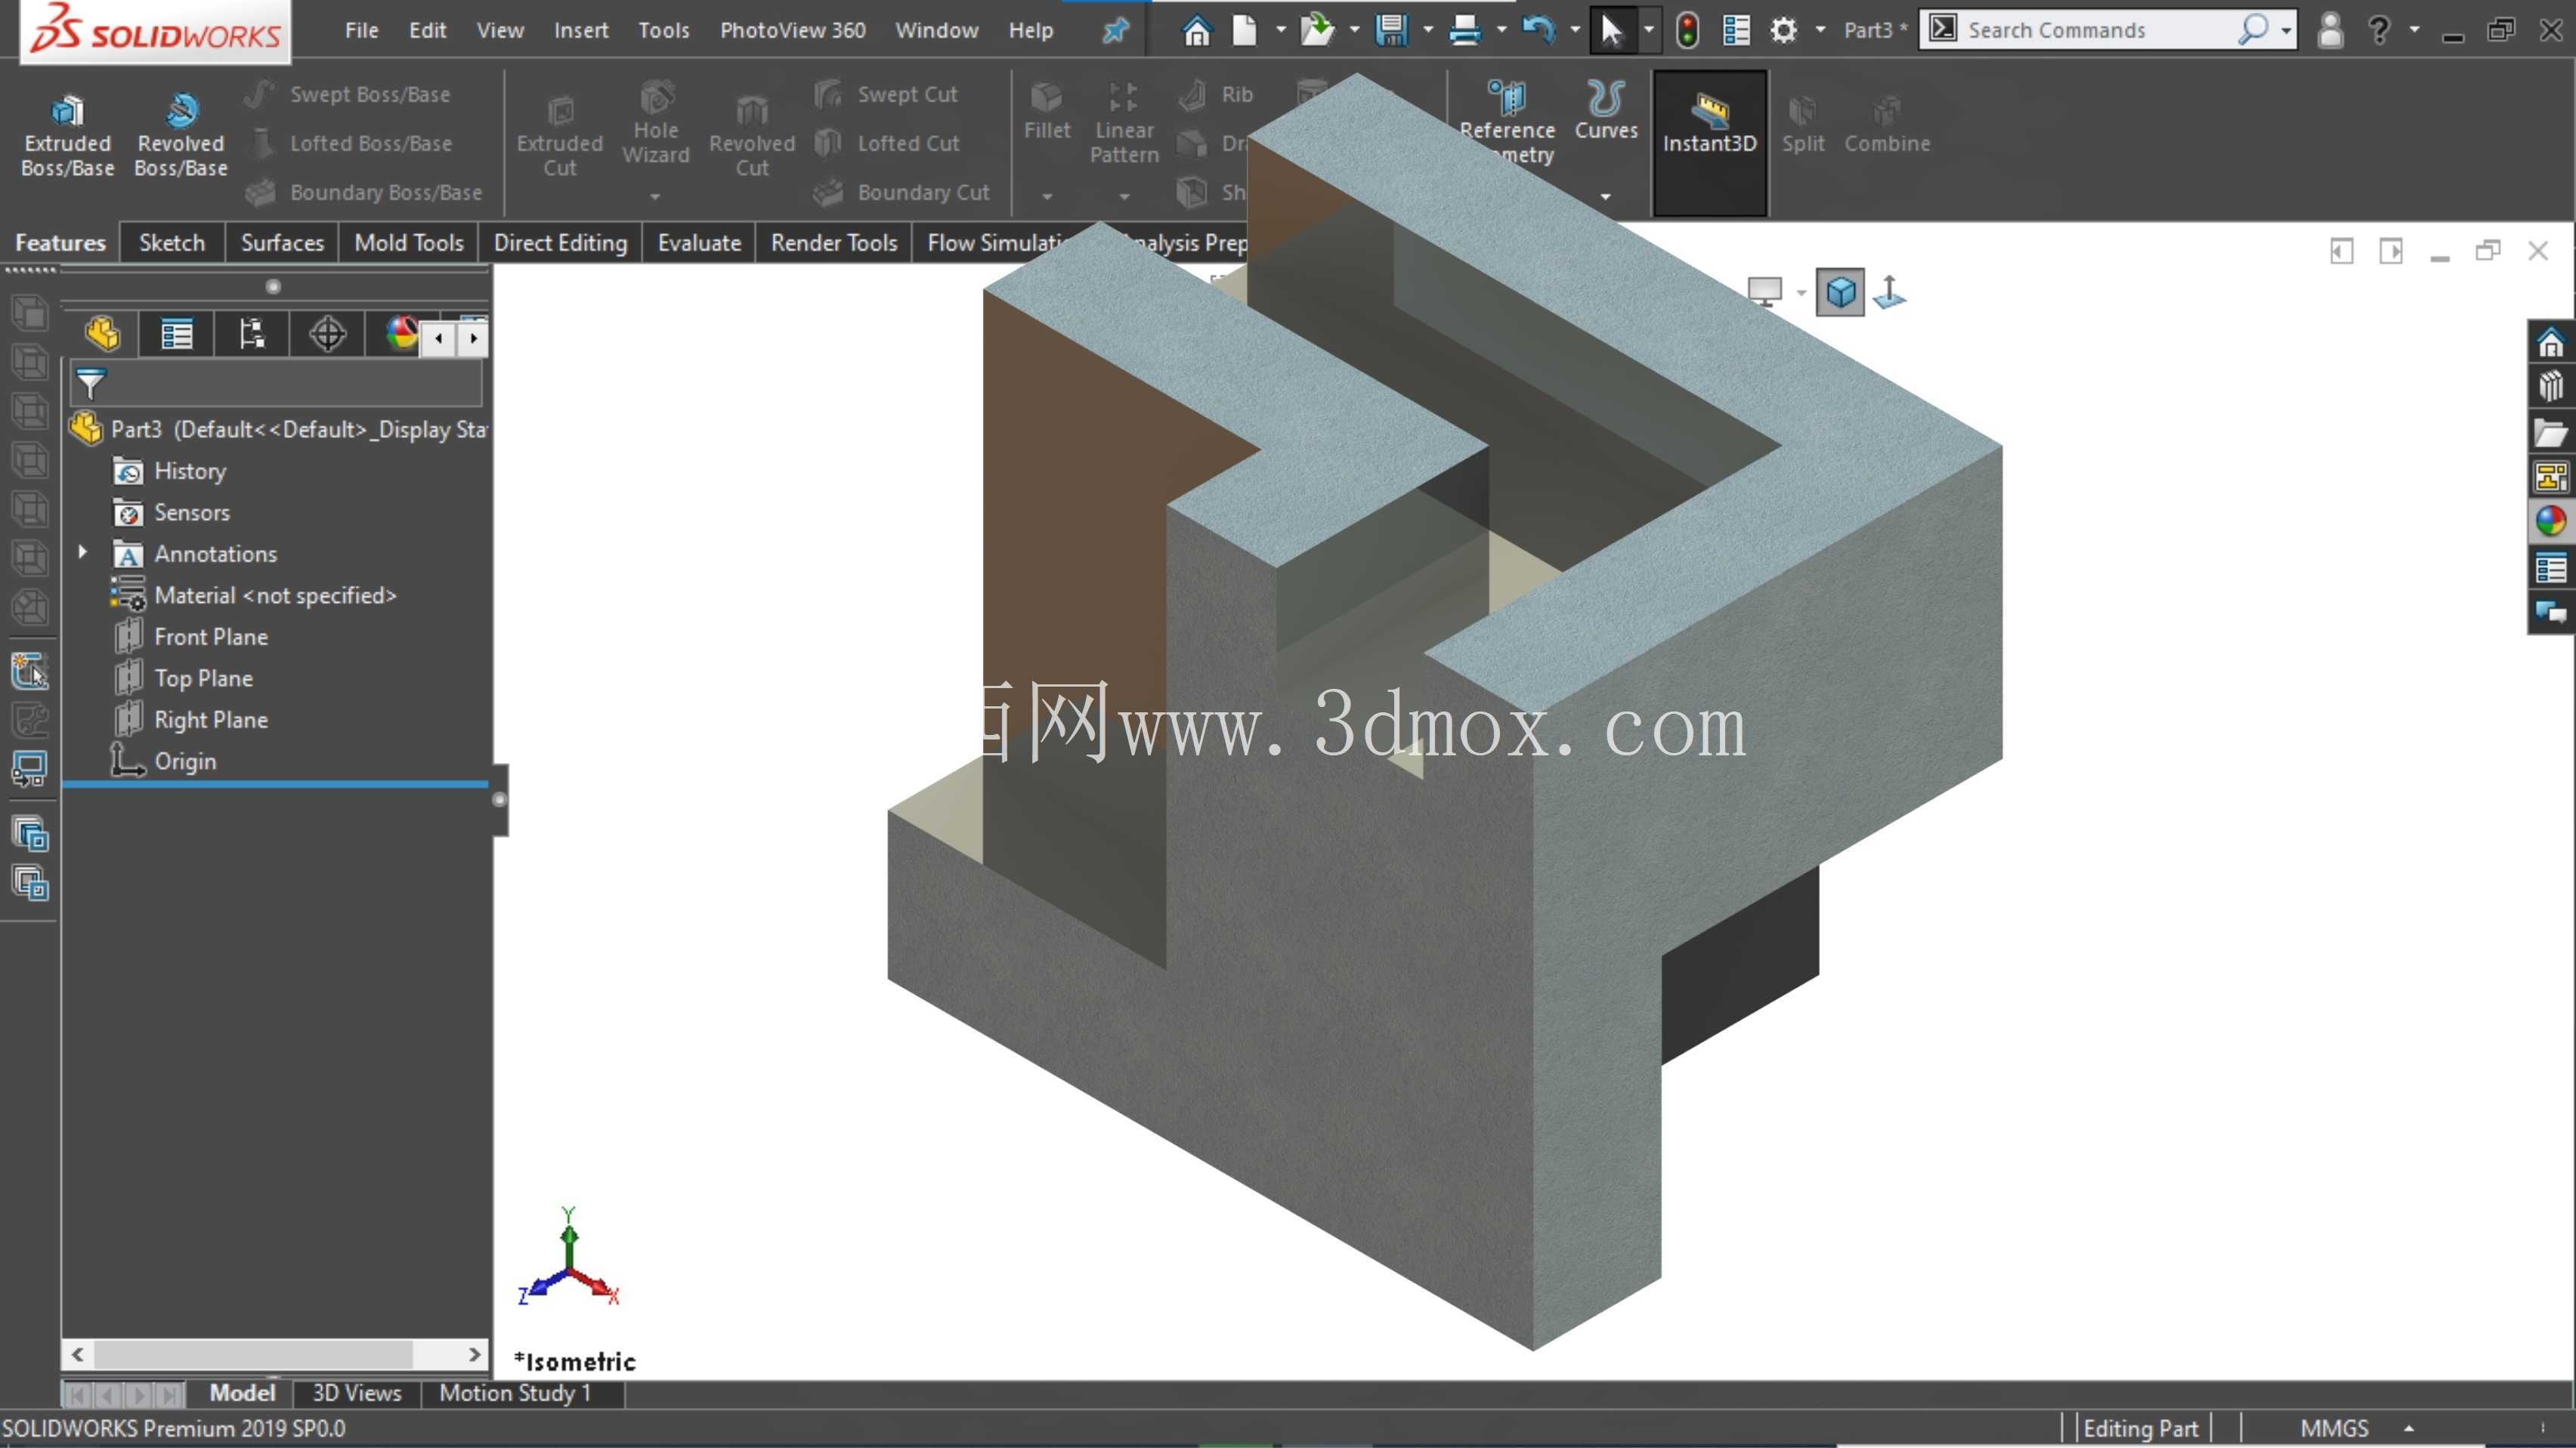
Task: Toggle Instant3D mode
Action: click(x=1709, y=143)
